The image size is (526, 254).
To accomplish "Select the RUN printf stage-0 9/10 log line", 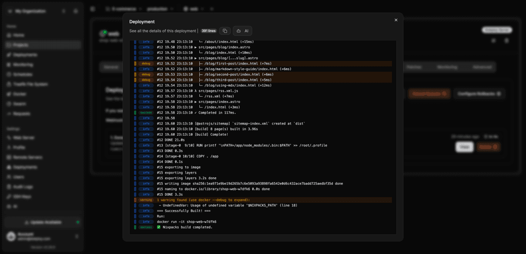I will click(x=242, y=145).
